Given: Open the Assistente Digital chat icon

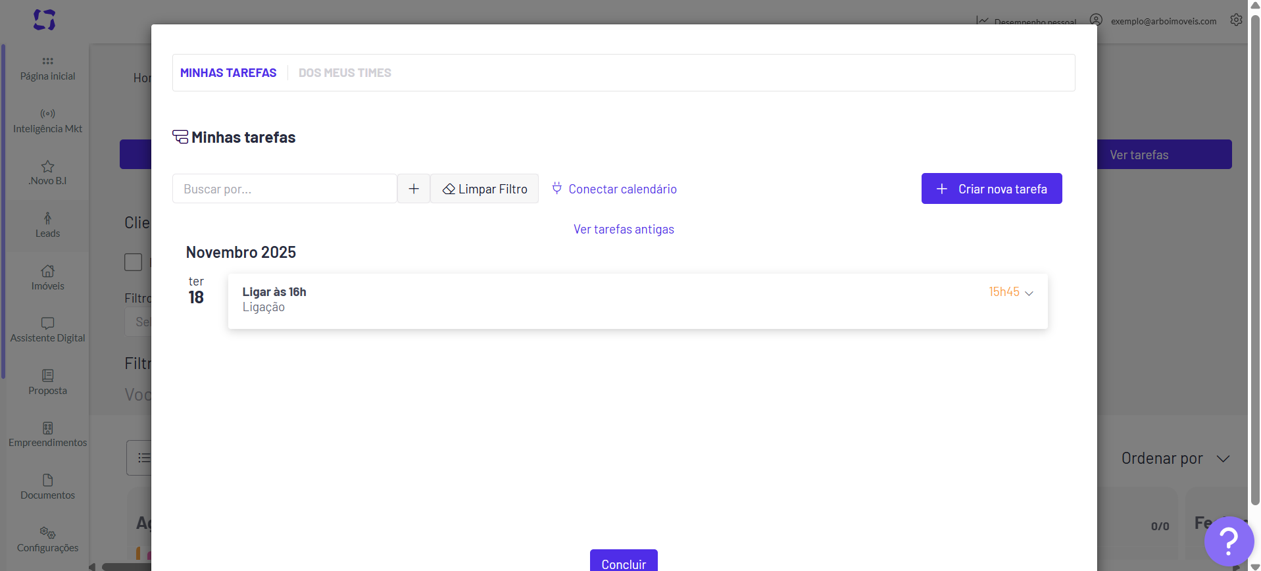Looking at the screenshot, I should point(47,323).
